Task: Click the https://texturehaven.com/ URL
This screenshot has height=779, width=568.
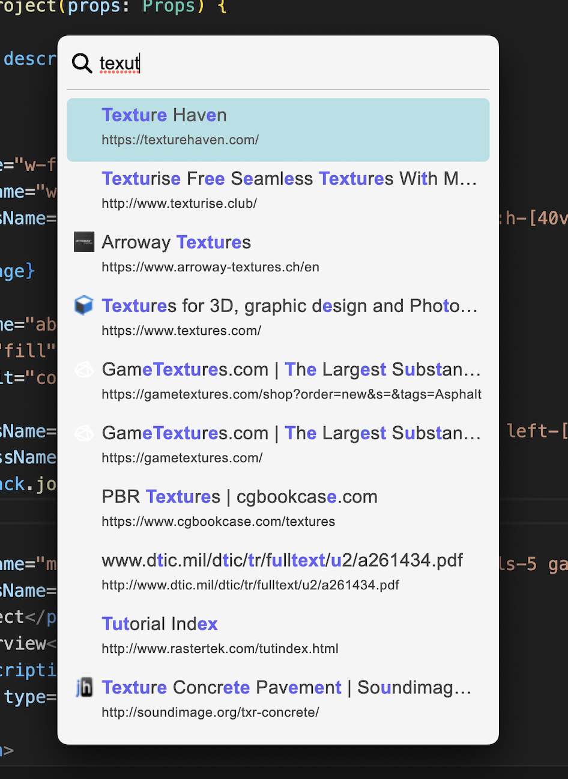Action: point(180,140)
